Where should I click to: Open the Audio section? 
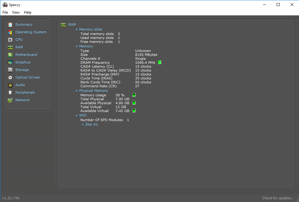pyautogui.click(x=20, y=85)
